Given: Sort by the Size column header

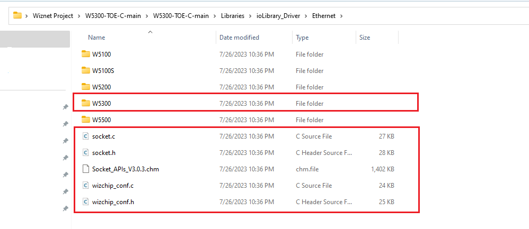Looking at the screenshot, I should point(365,38).
